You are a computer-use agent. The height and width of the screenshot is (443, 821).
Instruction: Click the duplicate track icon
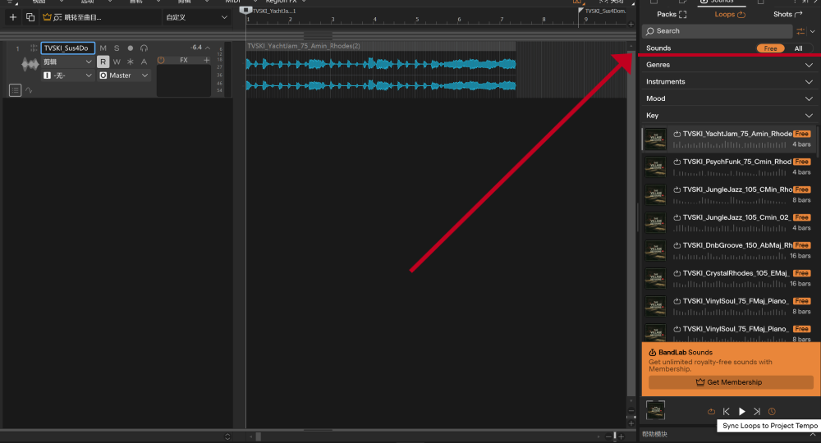coord(30,17)
